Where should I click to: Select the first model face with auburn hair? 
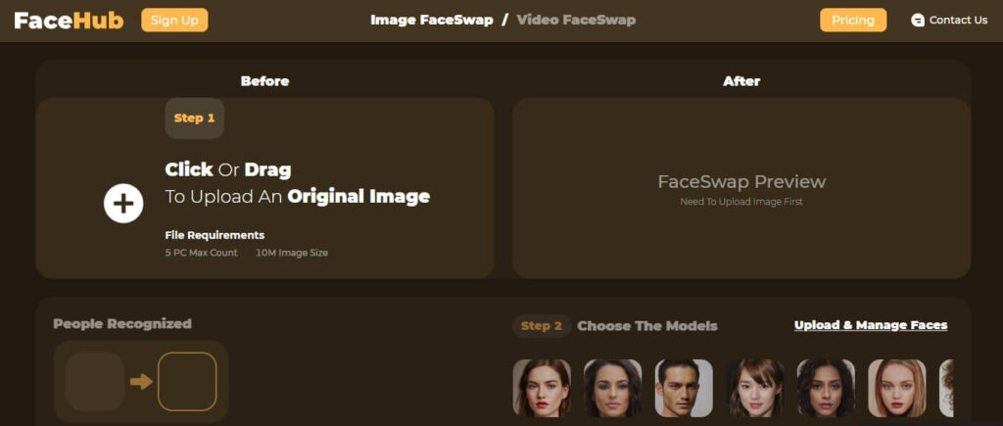coord(542,388)
